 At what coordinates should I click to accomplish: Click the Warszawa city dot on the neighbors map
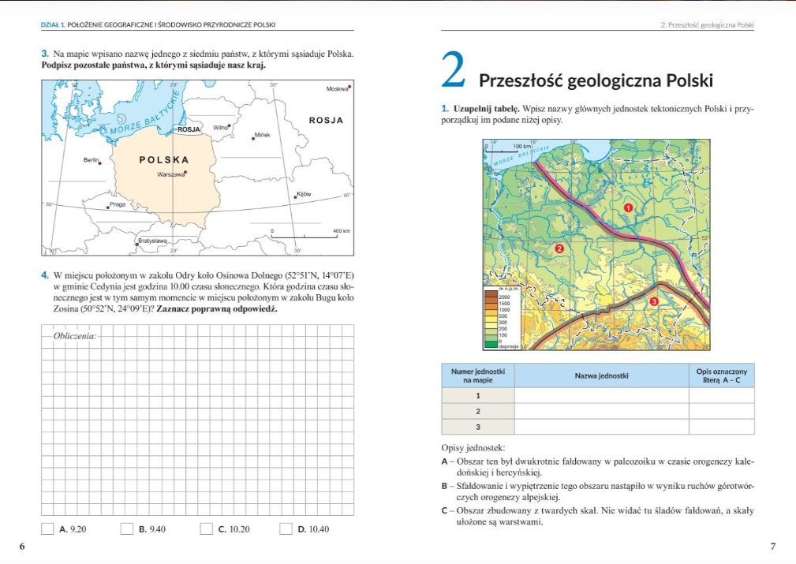pyautogui.click(x=186, y=173)
